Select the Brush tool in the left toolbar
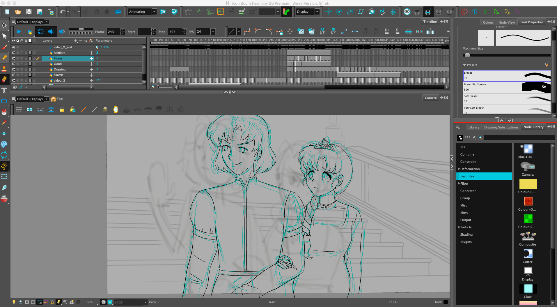The image size is (557, 307). [4, 47]
